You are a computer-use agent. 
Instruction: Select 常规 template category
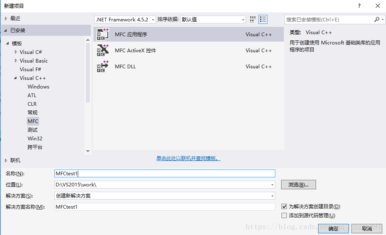tap(33, 113)
